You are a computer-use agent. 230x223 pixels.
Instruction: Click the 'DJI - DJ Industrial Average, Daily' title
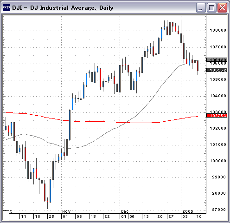point(63,8)
